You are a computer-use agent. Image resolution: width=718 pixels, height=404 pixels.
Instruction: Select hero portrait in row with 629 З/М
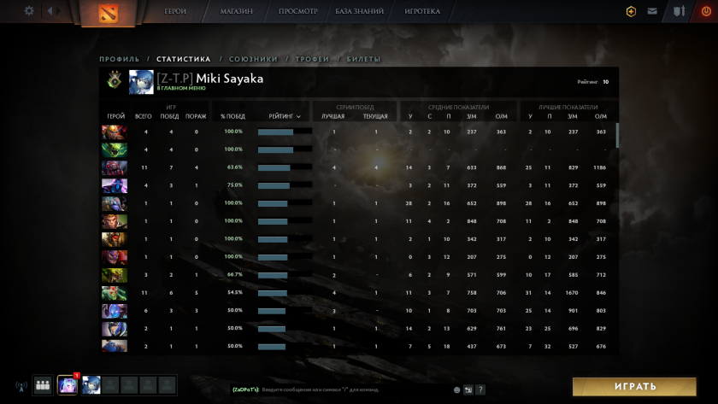[115, 329]
